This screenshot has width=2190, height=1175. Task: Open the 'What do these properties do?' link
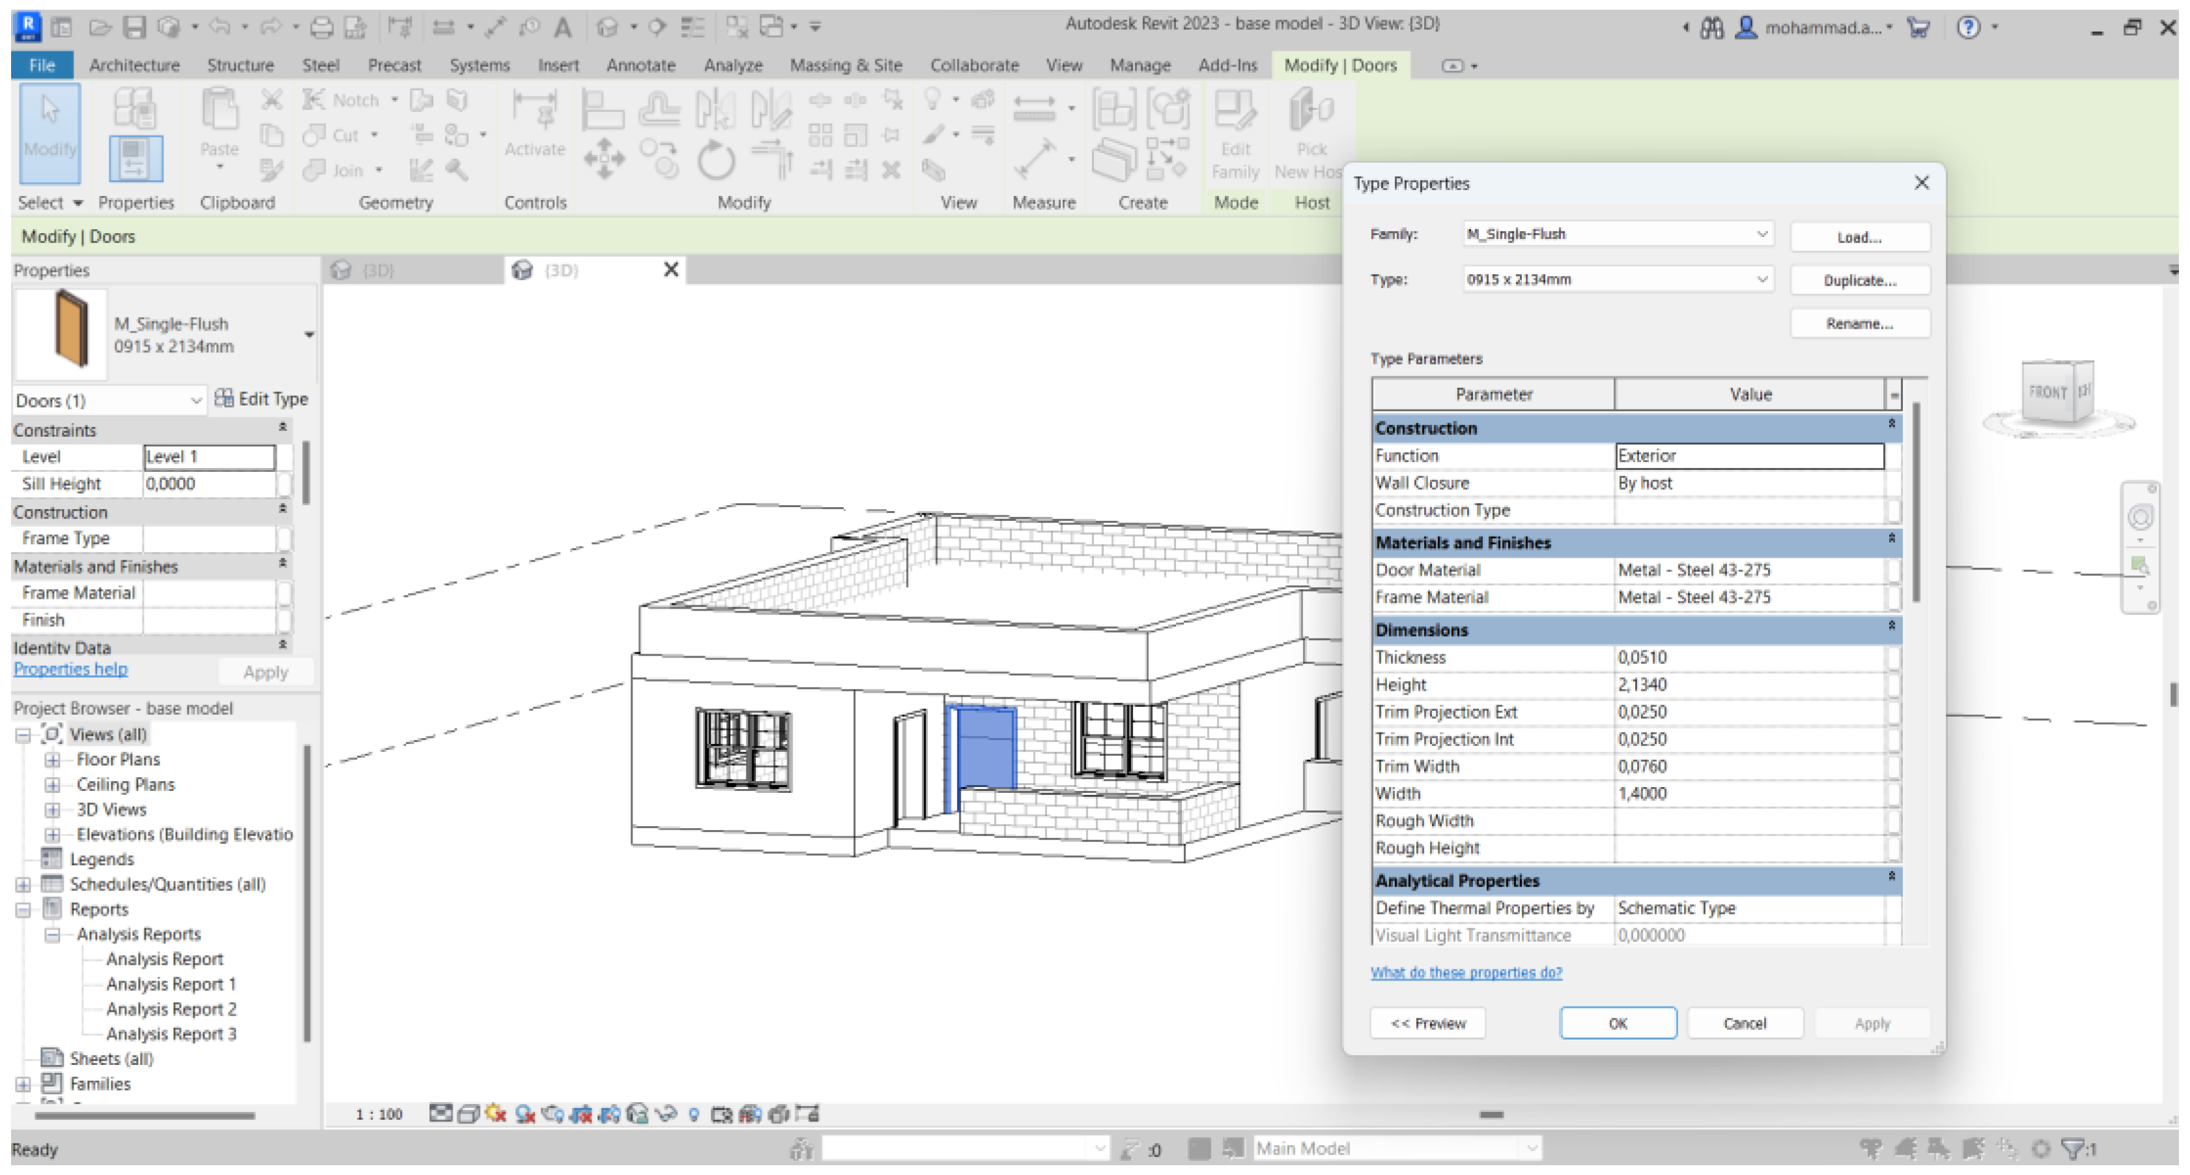1466,972
